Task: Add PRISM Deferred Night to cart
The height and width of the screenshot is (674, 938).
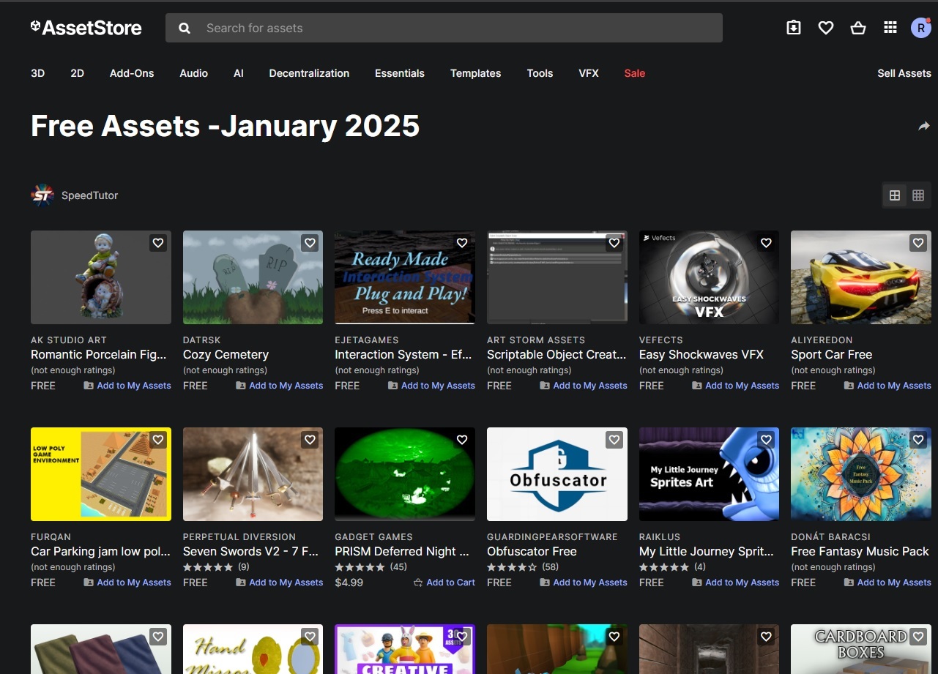Action: [x=444, y=583]
